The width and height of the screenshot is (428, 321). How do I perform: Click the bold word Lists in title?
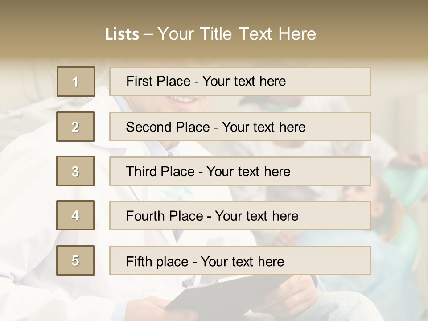[122, 34]
